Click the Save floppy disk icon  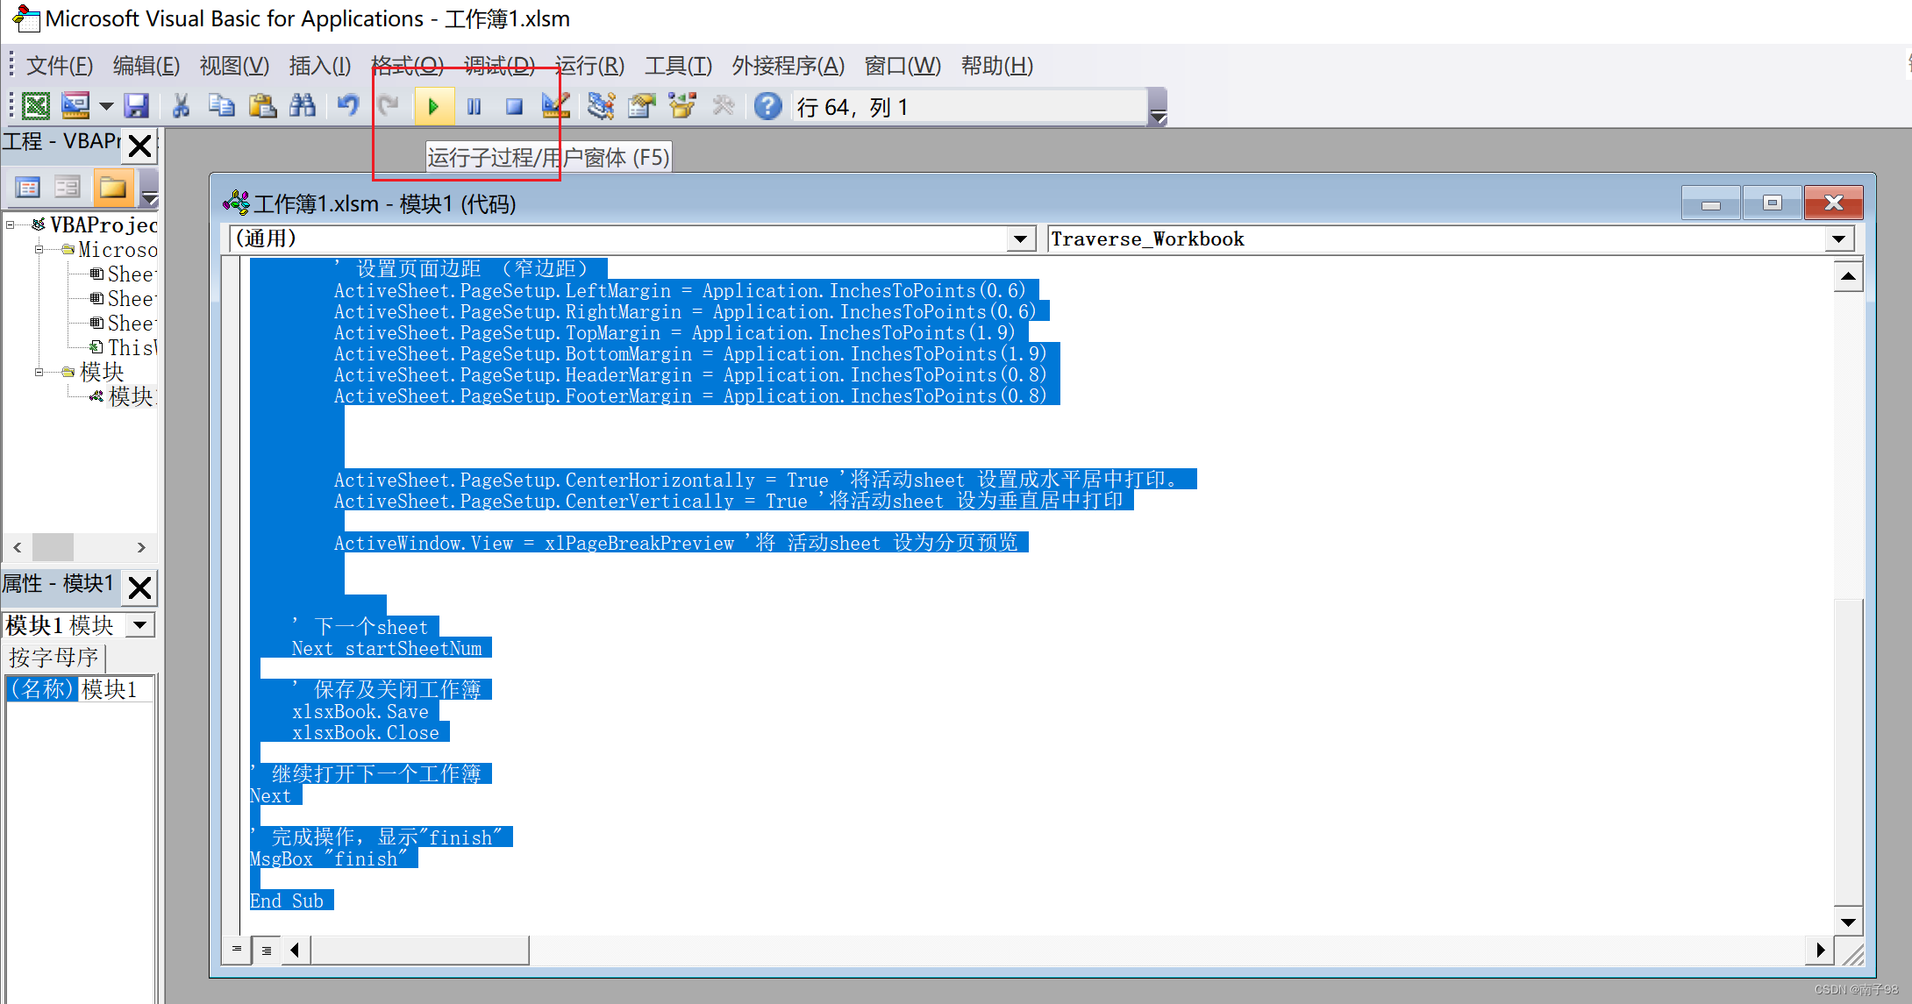tap(136, 107)
